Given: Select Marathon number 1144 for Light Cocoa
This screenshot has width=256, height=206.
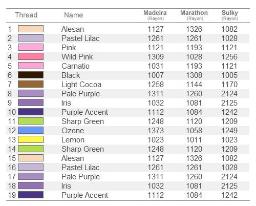Looking at the screenshot, I should pos(194,85).
